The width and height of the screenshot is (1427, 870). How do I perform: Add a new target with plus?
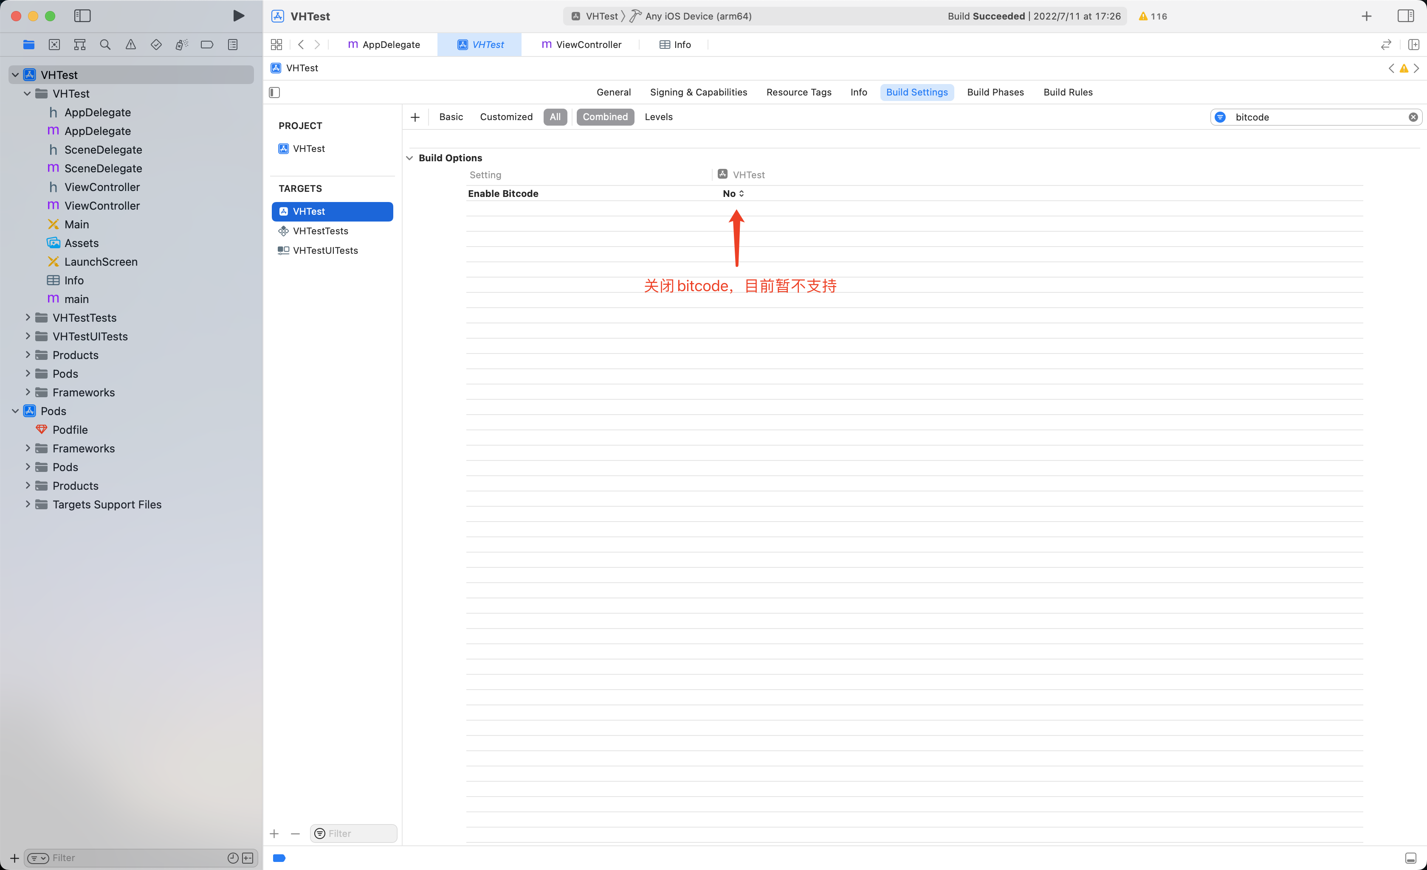click(x=274, y=834)
